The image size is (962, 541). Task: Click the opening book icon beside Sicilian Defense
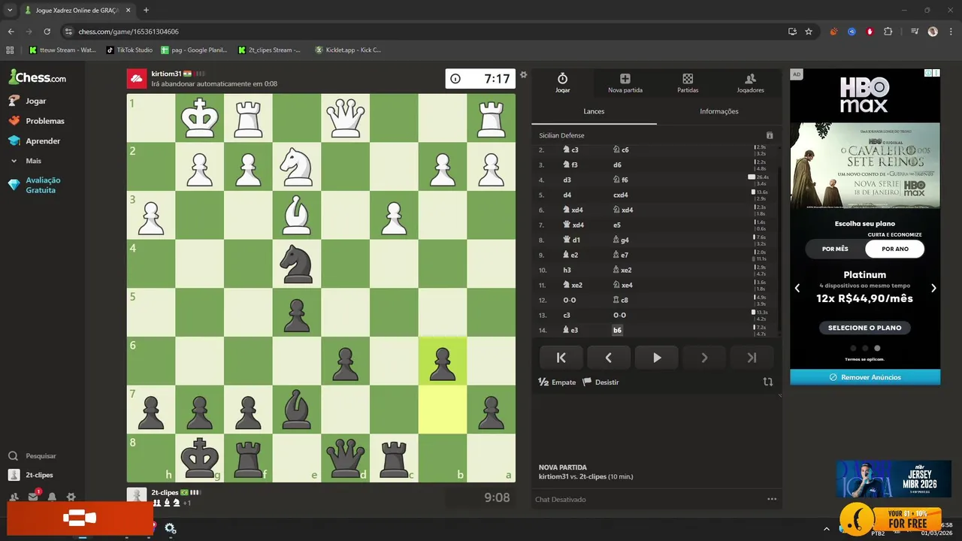[770, 135]
